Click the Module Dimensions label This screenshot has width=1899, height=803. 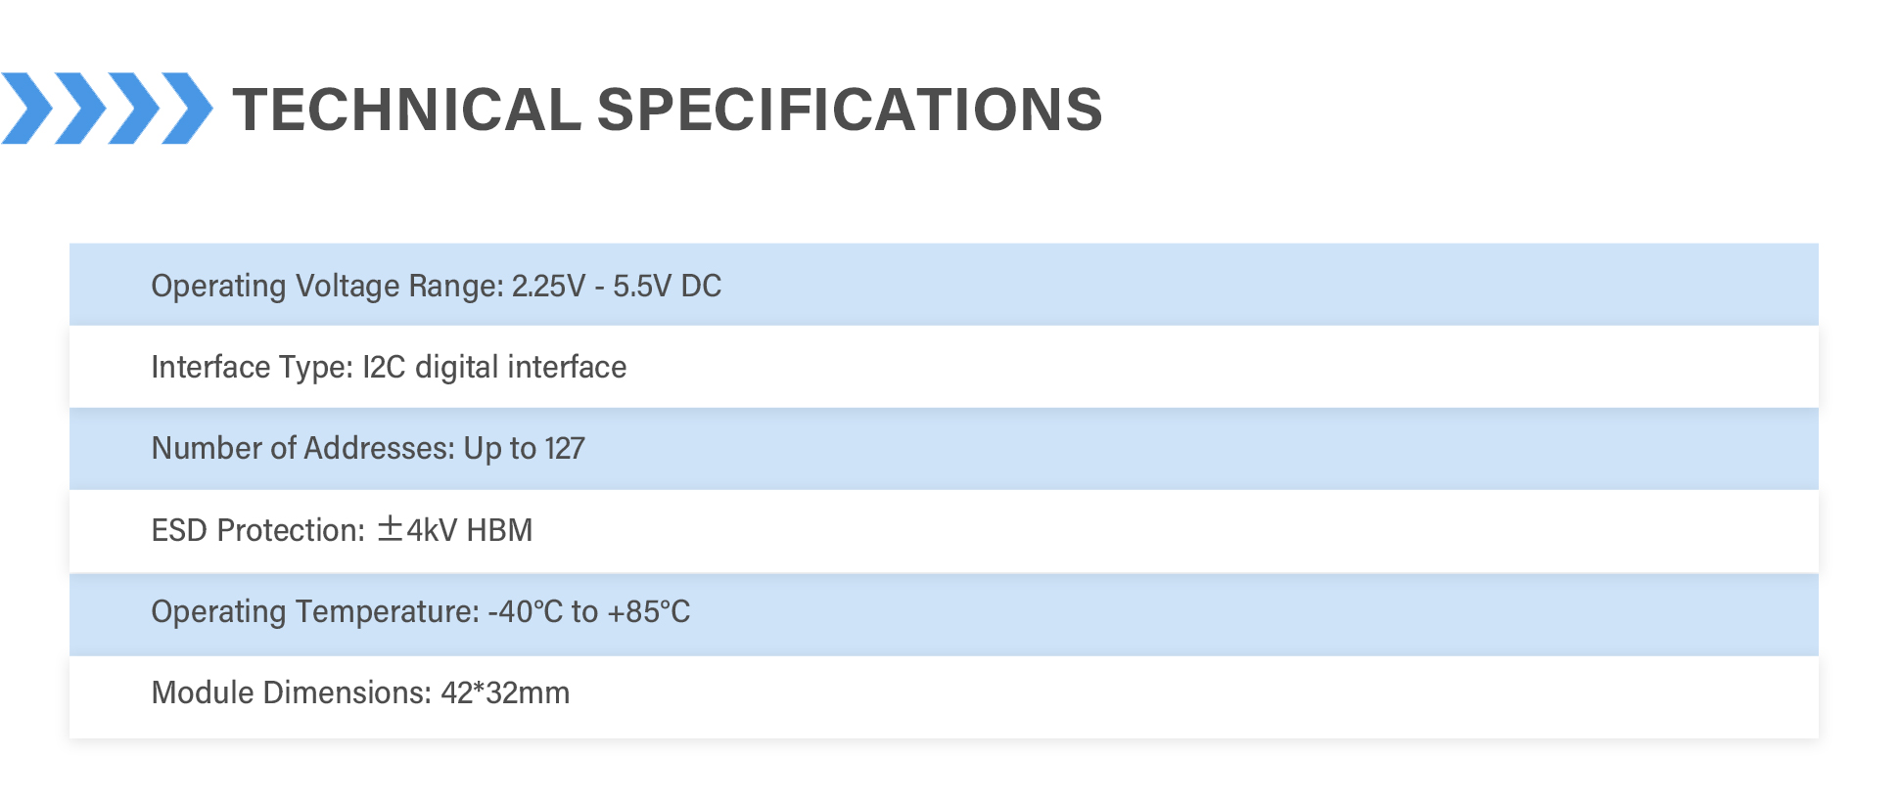pos(291,692)
